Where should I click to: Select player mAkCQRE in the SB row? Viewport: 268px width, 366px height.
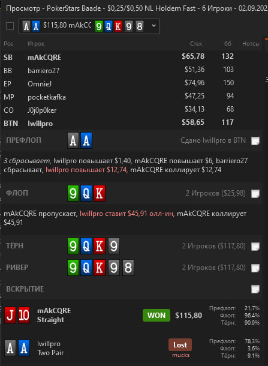click(44, 57)
